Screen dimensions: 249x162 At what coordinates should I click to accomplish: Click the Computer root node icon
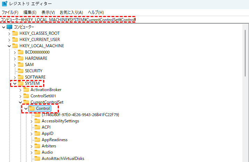coord(9,27)
